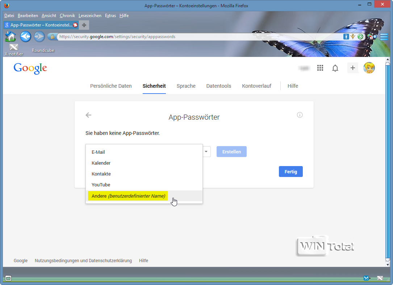Open a new tab with the plus button
This screenshot has width=393, height=285.
pyautogui.click(x=84, y=25)
